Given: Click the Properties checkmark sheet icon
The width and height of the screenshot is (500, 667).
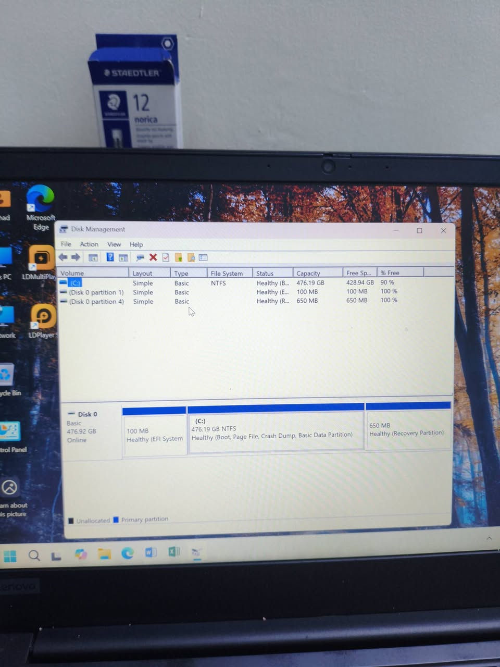Looking at the screenshot, I should [166, 257].
